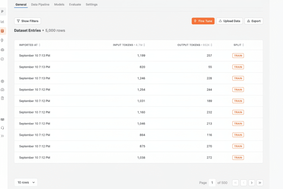Go to previous page arrow
283x189 pixels.
[243, 183]
